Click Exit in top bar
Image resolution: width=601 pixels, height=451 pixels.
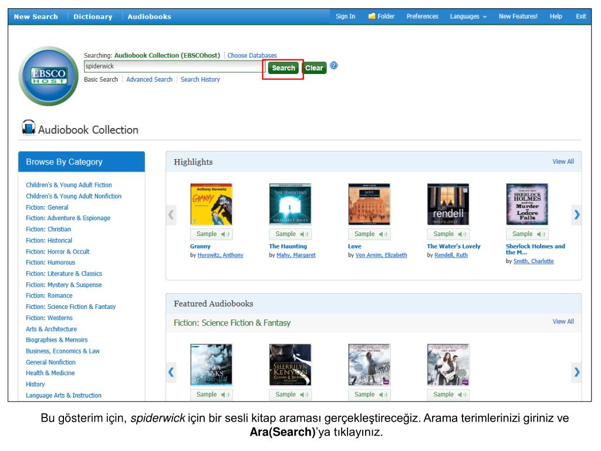click(x=580, y=16)
